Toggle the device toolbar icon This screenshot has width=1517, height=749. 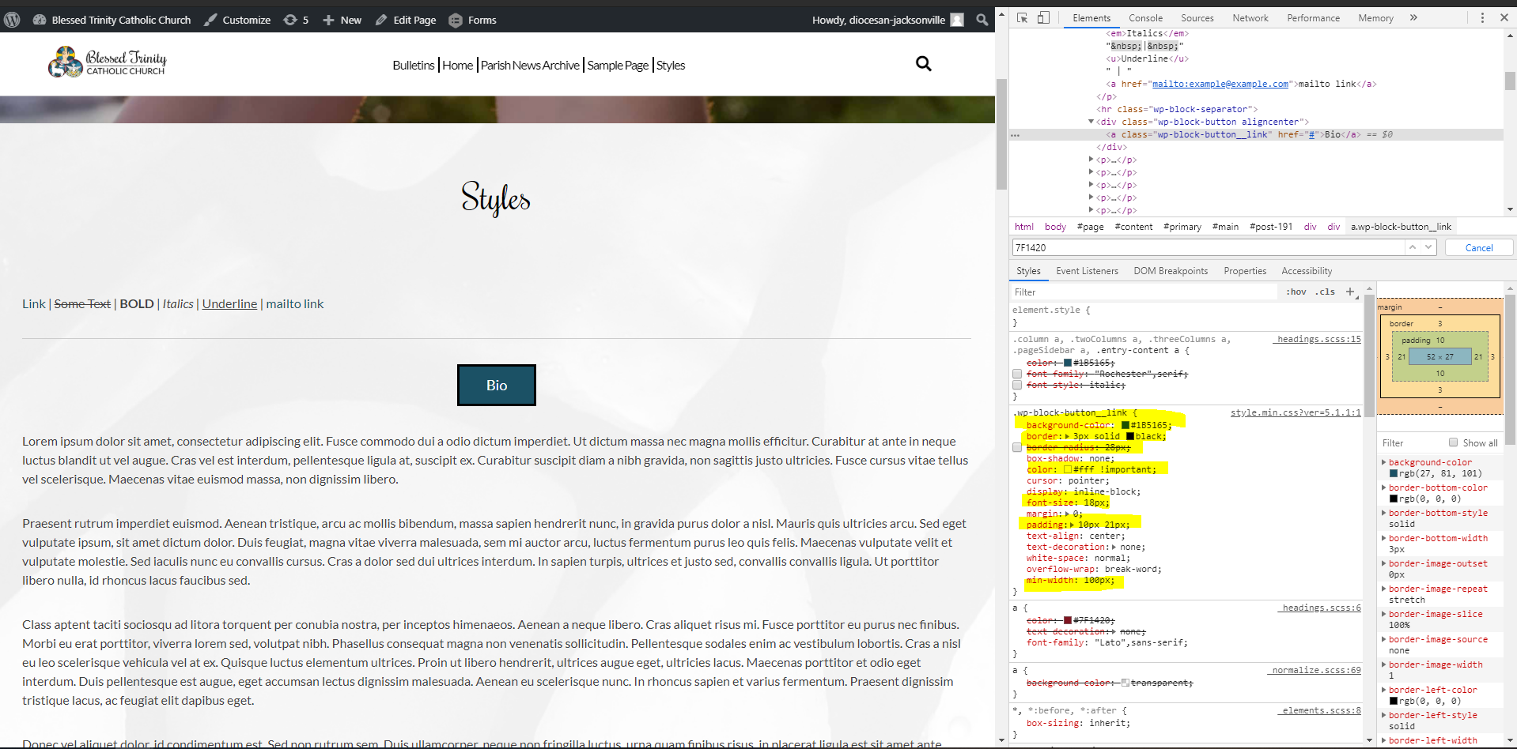pos(1043,17)
